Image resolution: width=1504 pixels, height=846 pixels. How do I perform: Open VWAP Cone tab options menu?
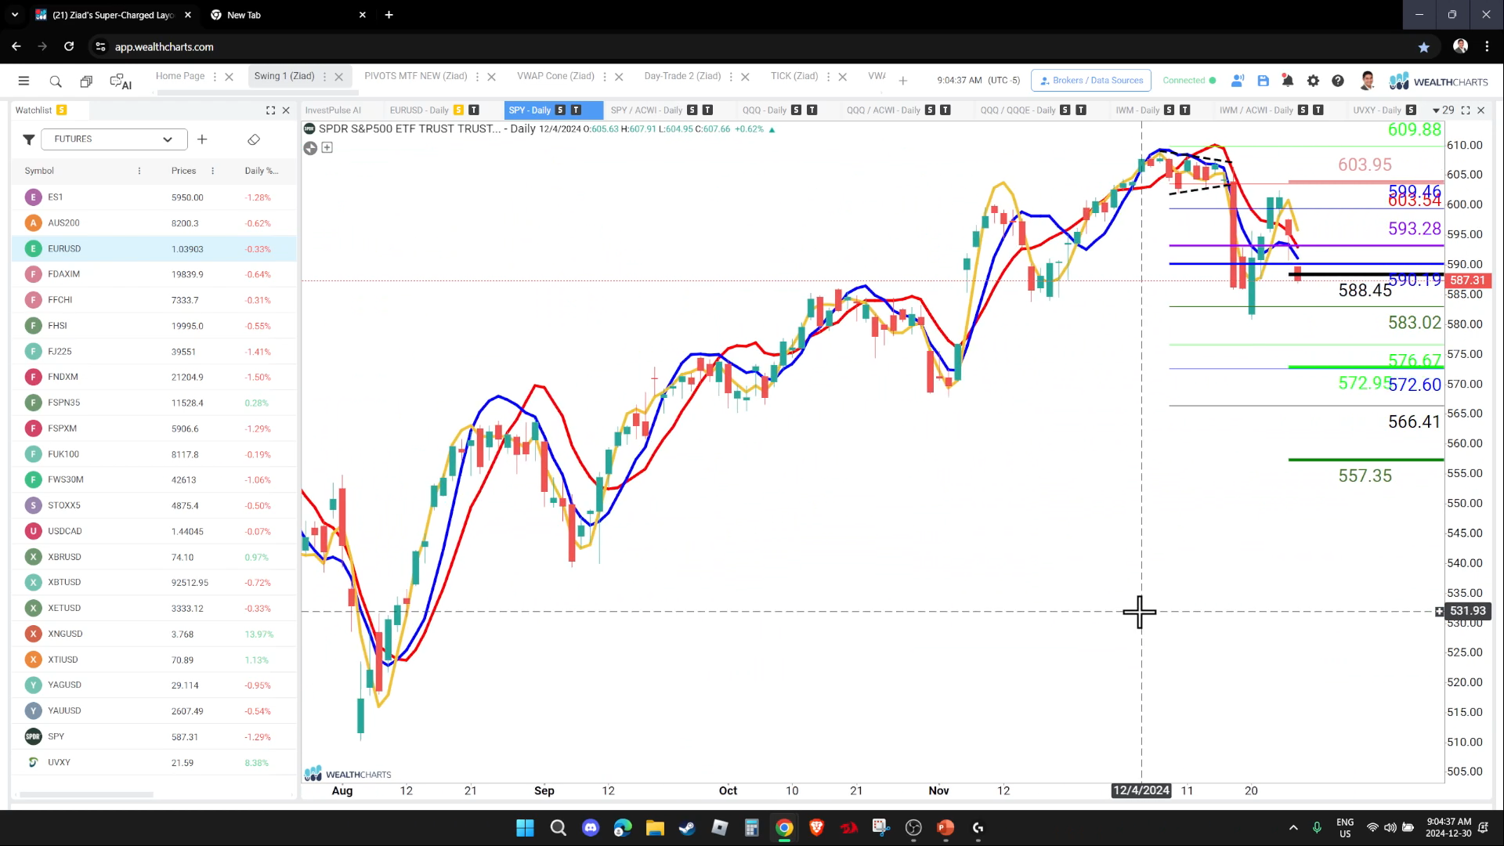pyautogui.click(x=605, y=77)
